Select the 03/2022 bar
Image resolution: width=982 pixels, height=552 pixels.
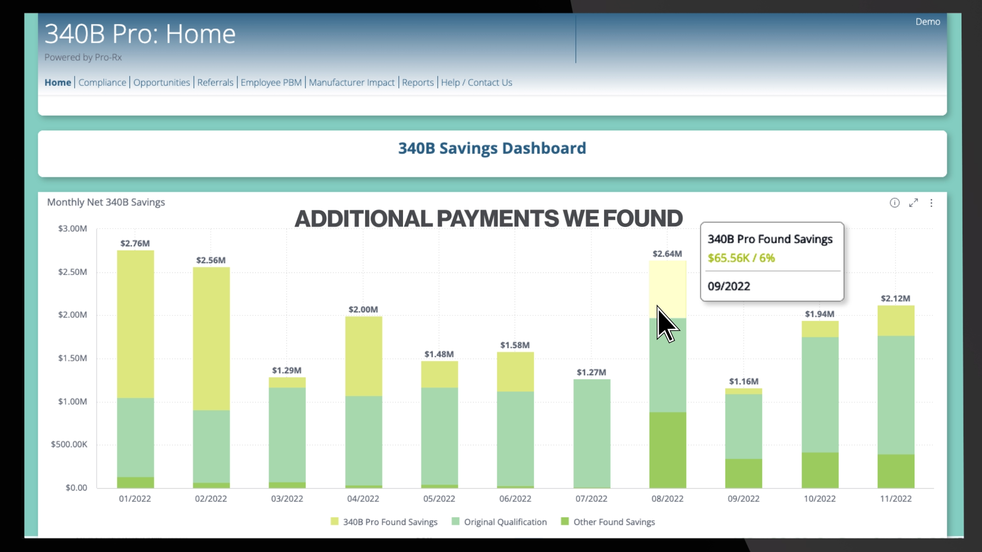(x=287, y=433)
